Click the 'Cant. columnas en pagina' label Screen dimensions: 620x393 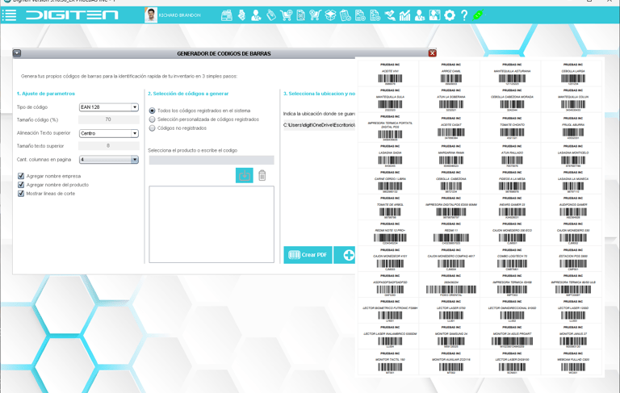pyautogui.click(x=44, y=160)
